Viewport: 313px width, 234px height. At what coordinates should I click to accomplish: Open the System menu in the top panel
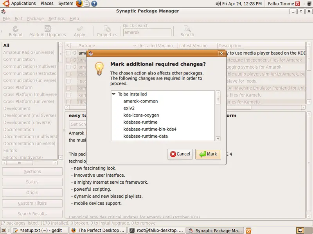[x=66, y=4]
